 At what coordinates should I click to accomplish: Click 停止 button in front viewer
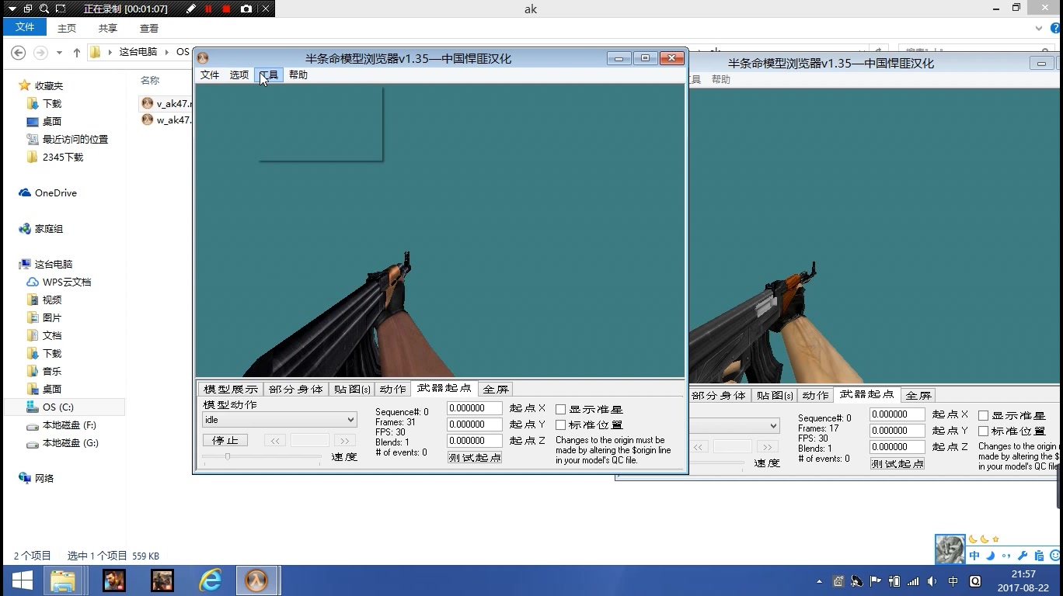[x=225, y=440]
